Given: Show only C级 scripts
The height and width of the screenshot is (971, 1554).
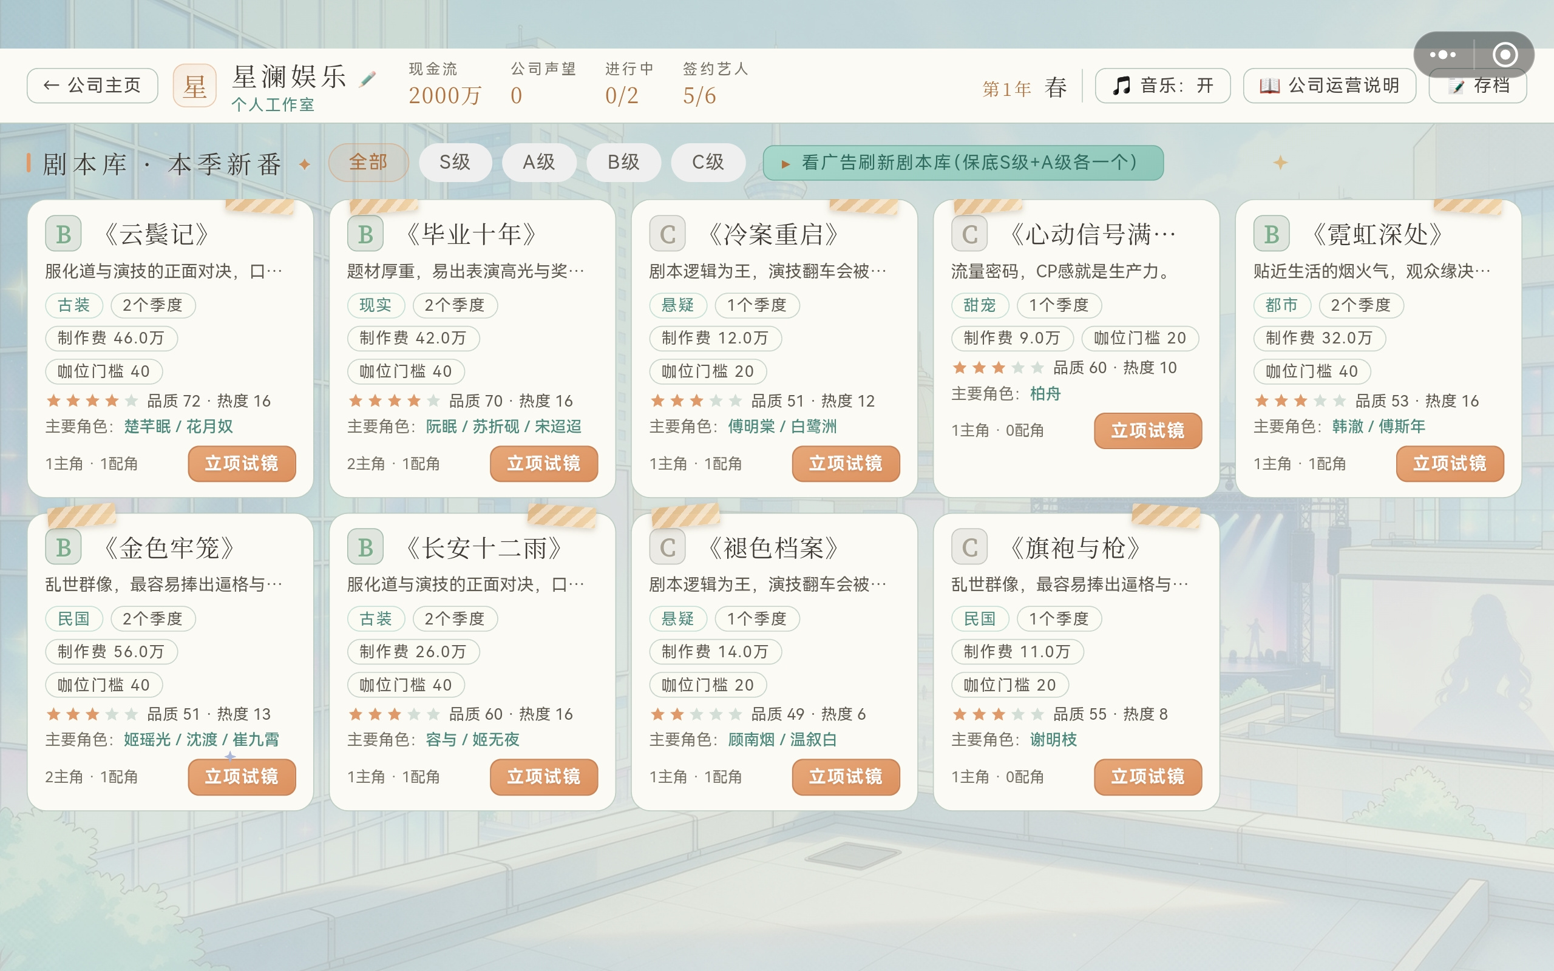Looking at the screenshot, I should tap(708, 163).
